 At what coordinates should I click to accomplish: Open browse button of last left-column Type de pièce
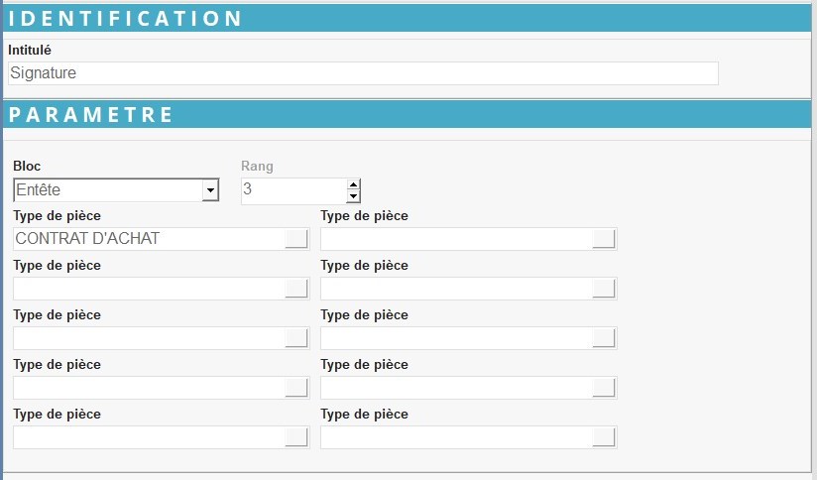(x=296, y=437)
